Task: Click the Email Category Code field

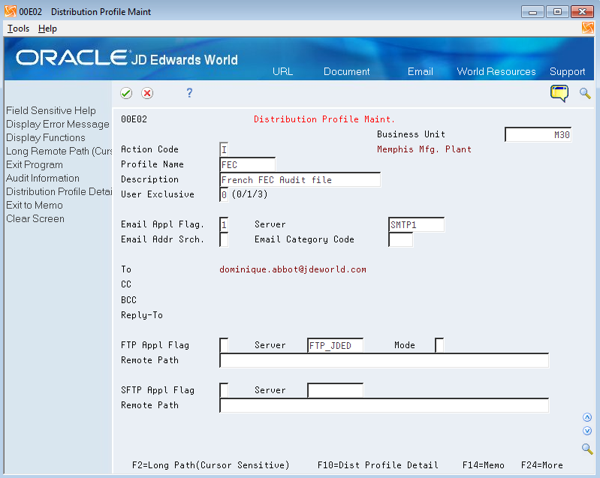Action: point(401,240)
